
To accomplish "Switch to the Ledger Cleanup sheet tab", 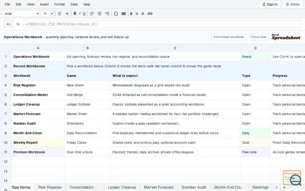I will pyautogui.click(x=122, y=187).
